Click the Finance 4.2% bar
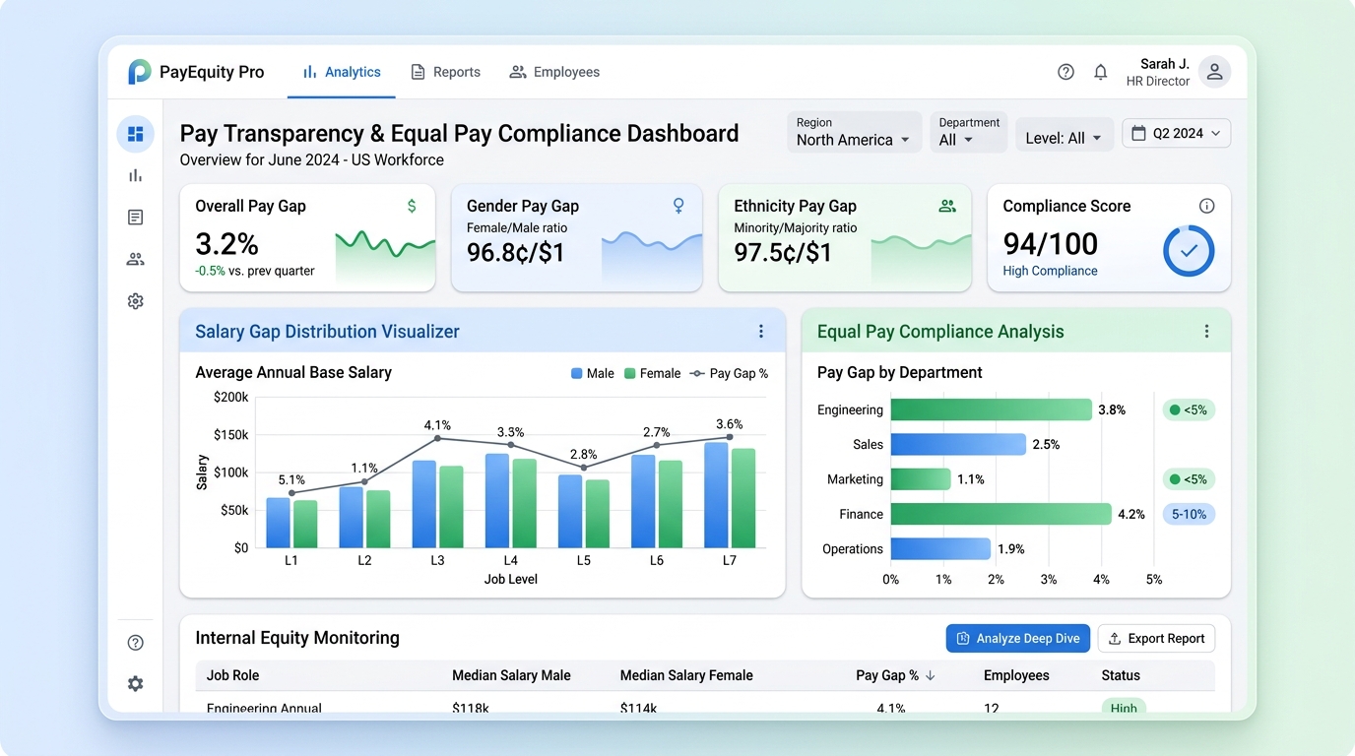 (x=1001, y=514)
